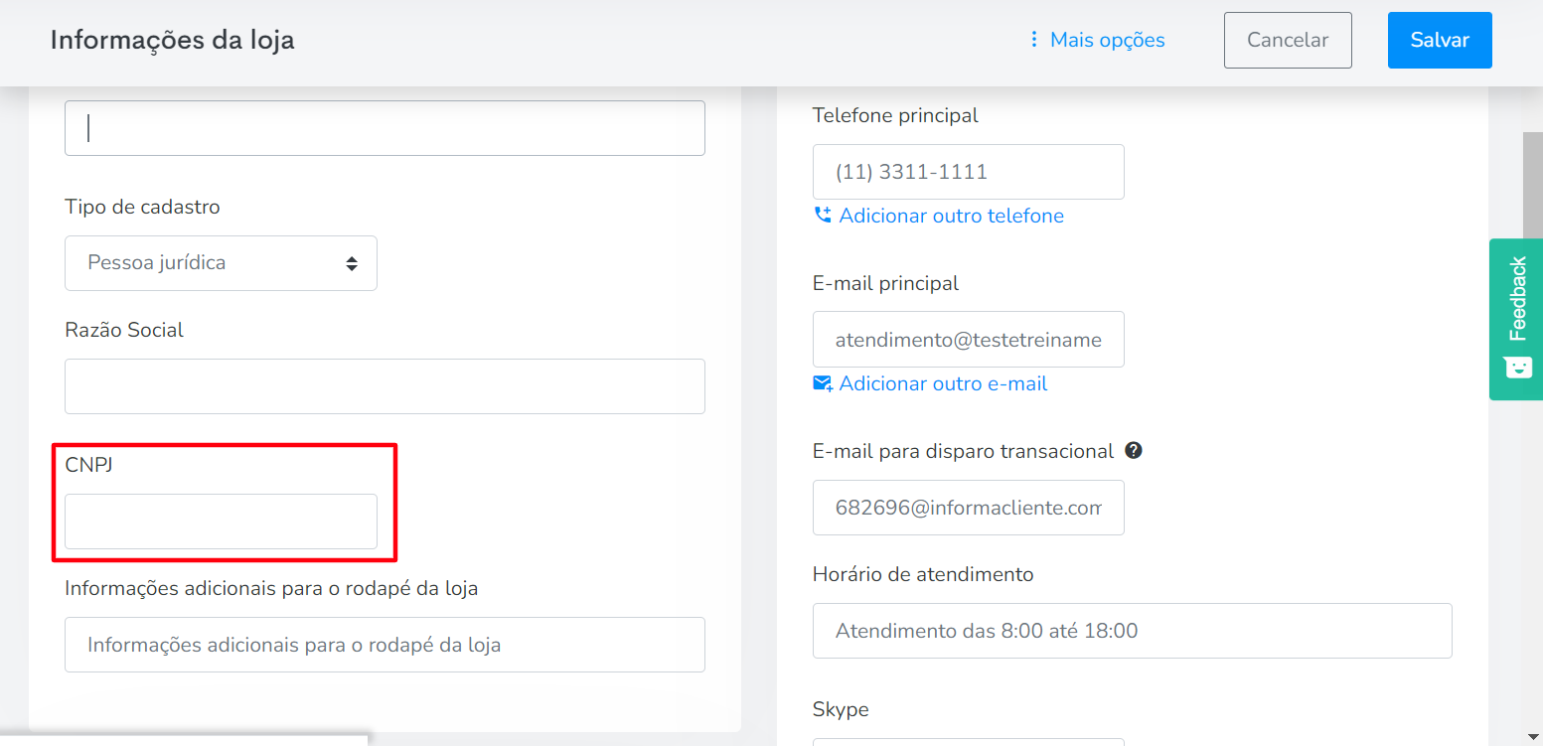Focus the Razão Social input field
Viewport: 1543px width, 746px height.
385,386
